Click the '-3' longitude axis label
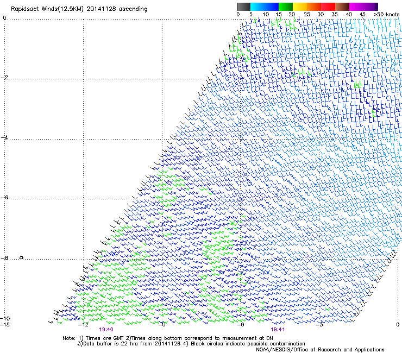The height and width of the screenshot is (353, 402). tap(319, 324)
